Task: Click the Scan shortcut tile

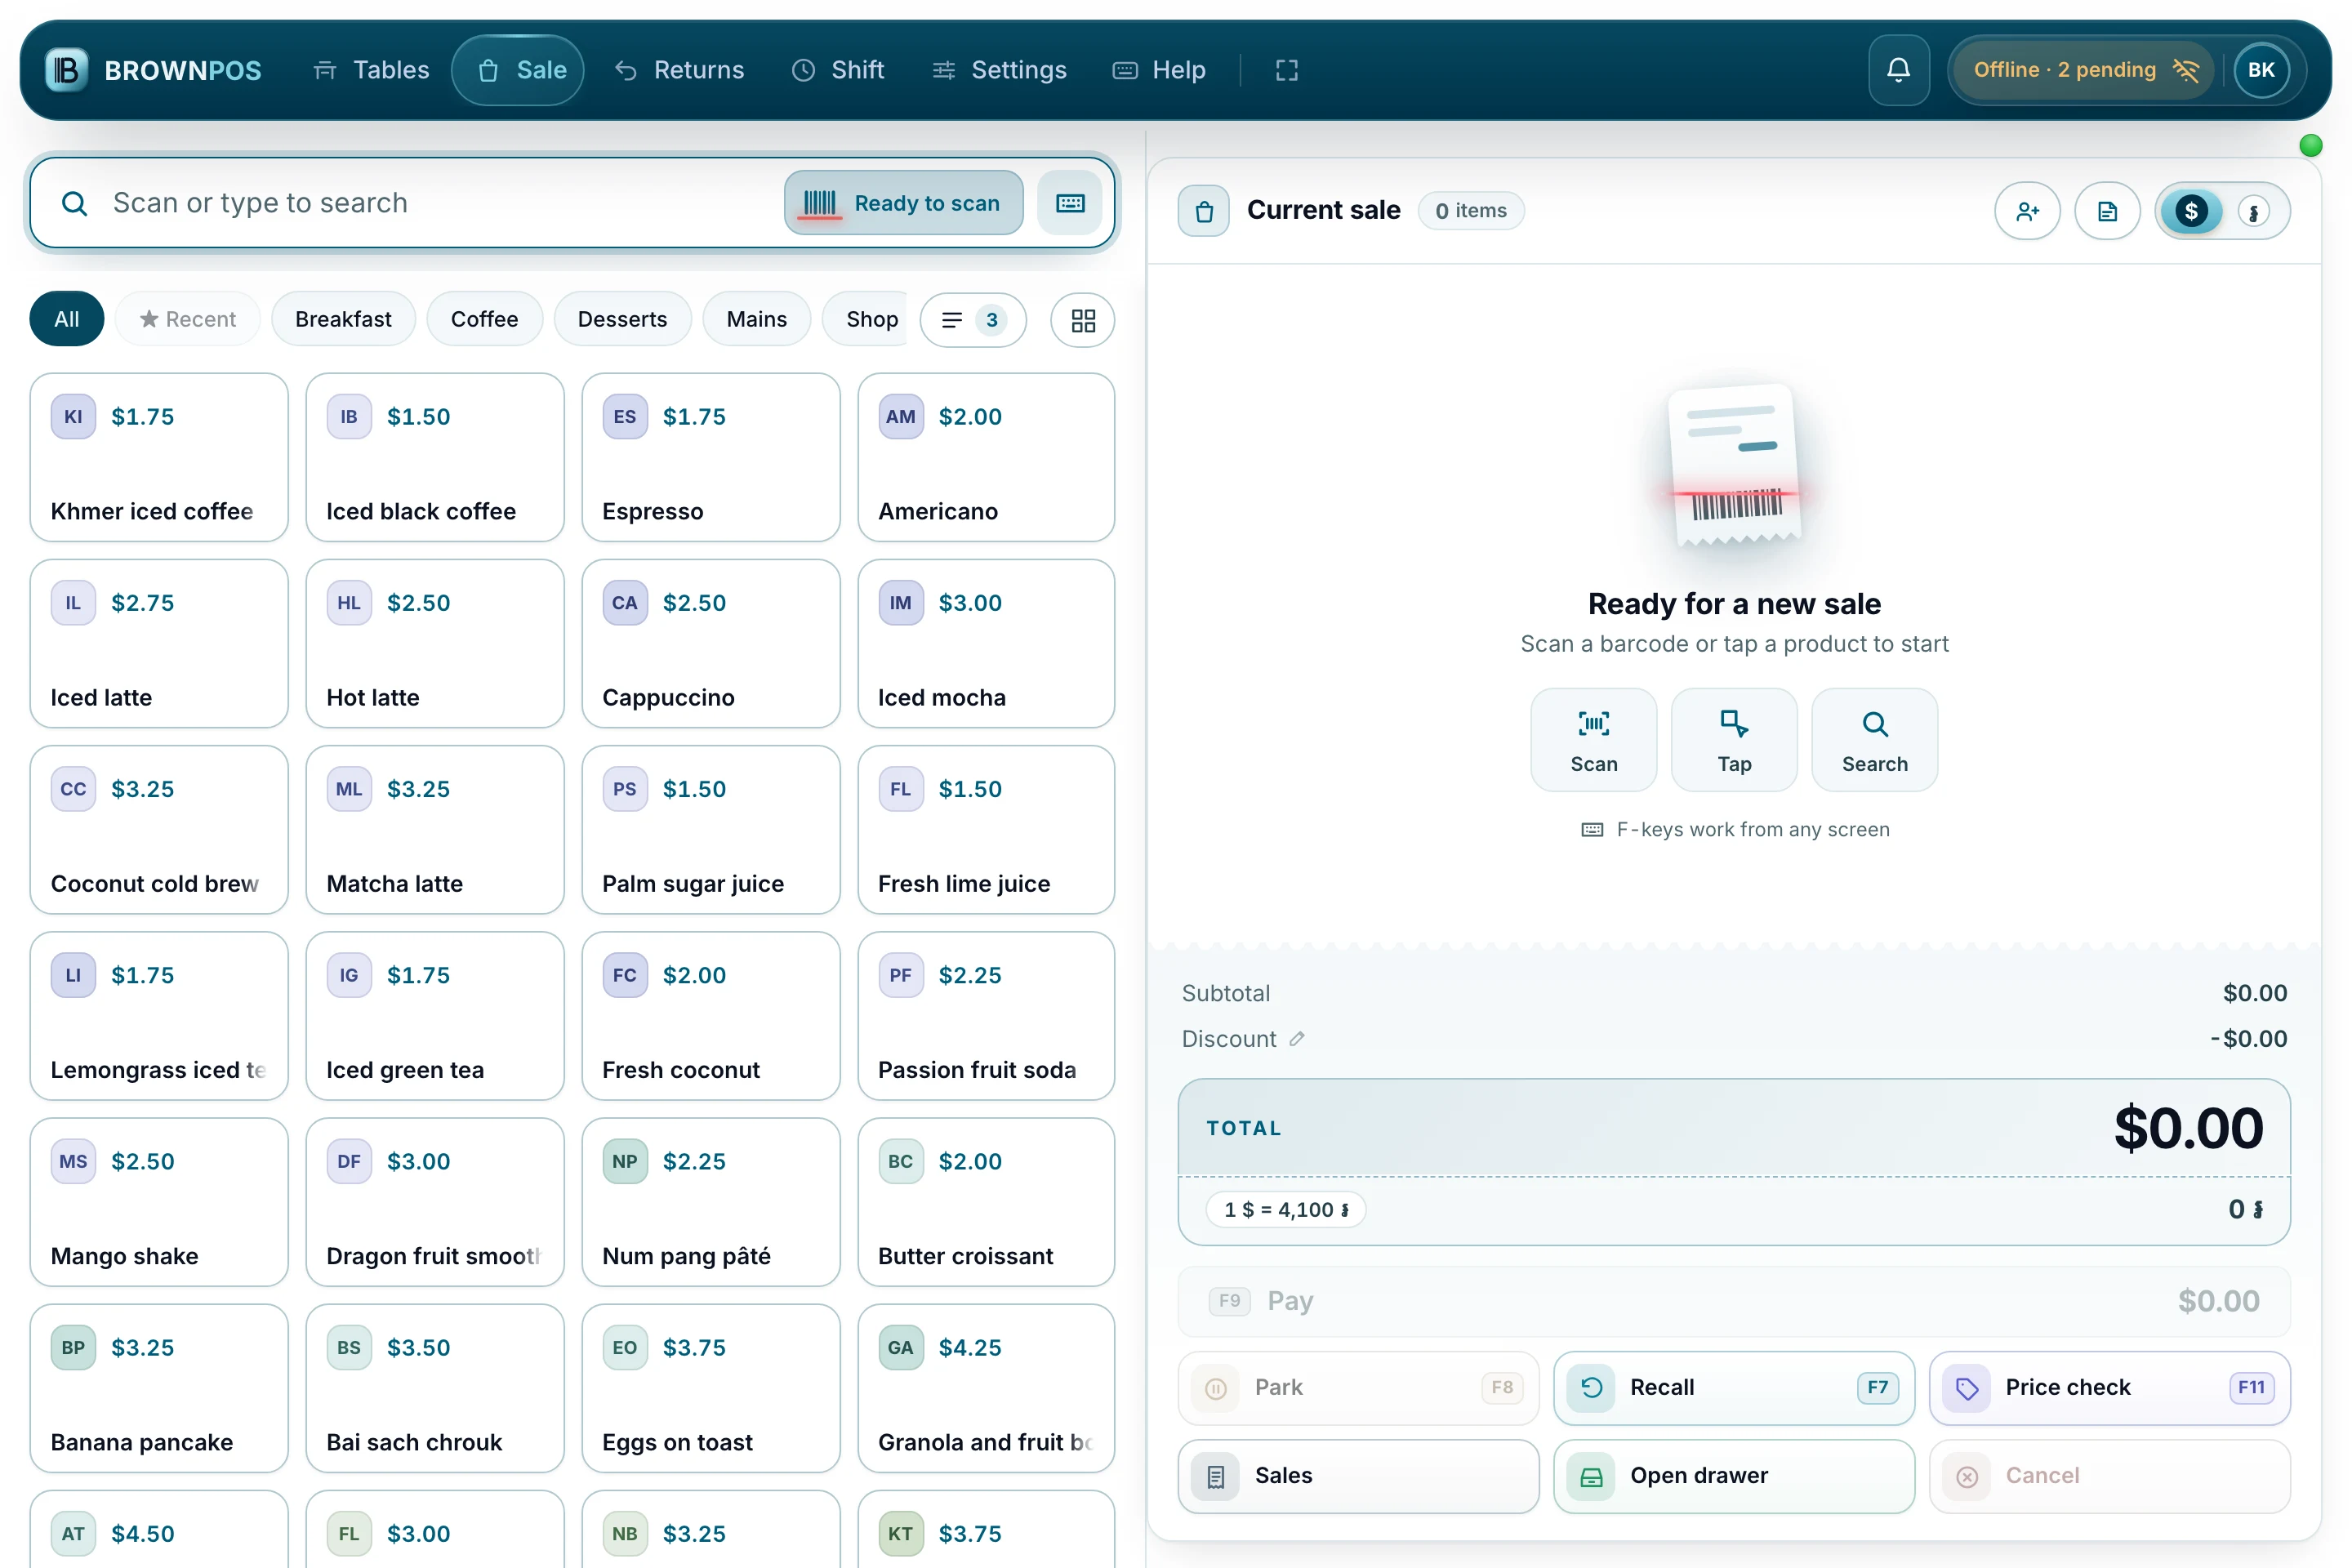Action: [x=1593, y=740]
